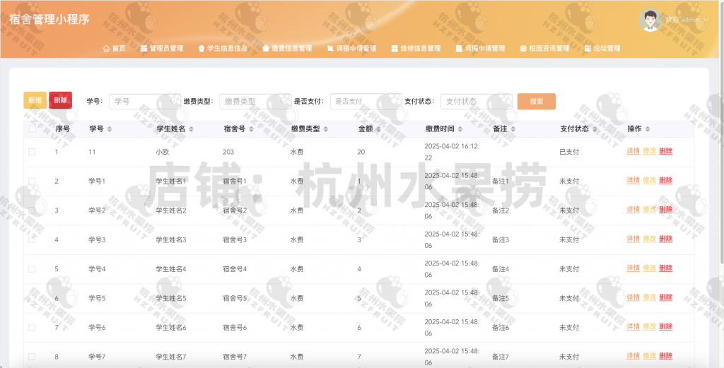Sort by 缴费类型 column arrows
Viewport: 724px width, 368px height.
coord(325,129)
